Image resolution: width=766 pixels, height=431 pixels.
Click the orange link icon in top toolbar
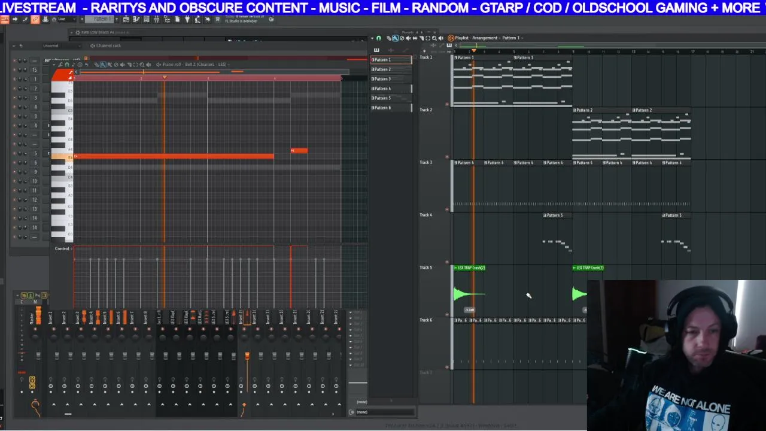point(34,20)
